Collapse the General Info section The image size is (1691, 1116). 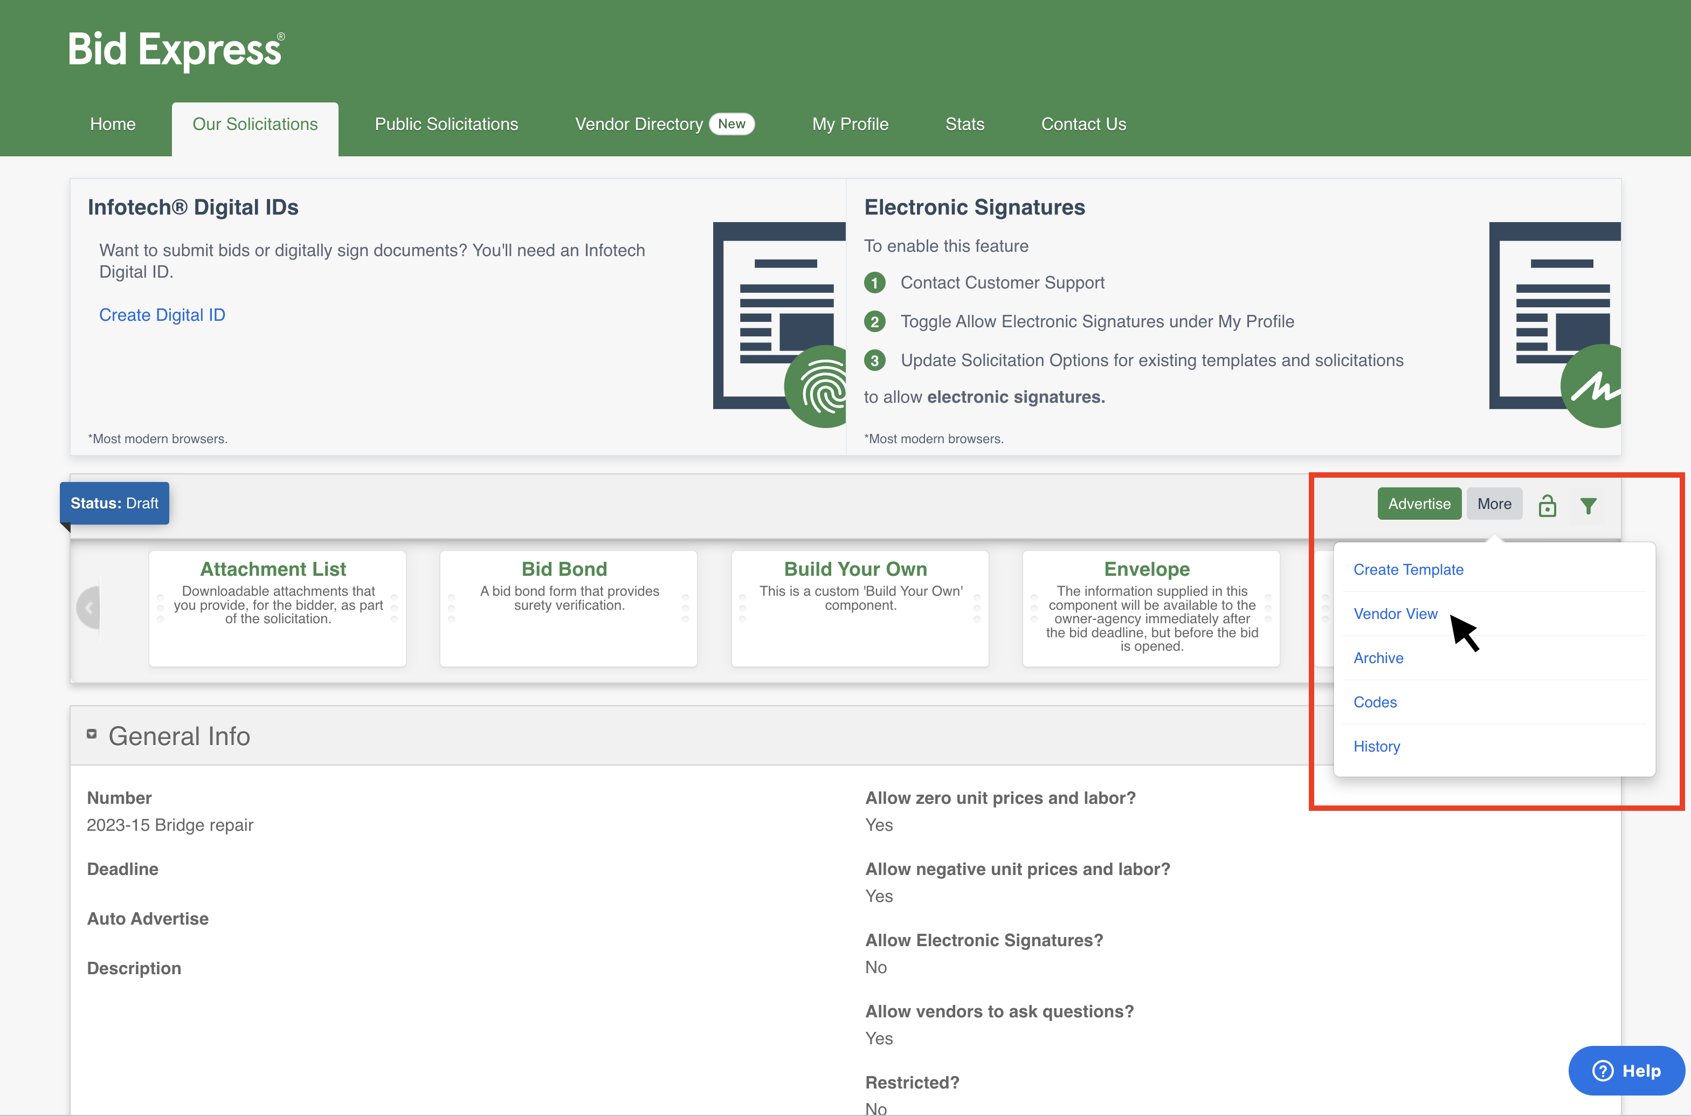coord(92,733)
